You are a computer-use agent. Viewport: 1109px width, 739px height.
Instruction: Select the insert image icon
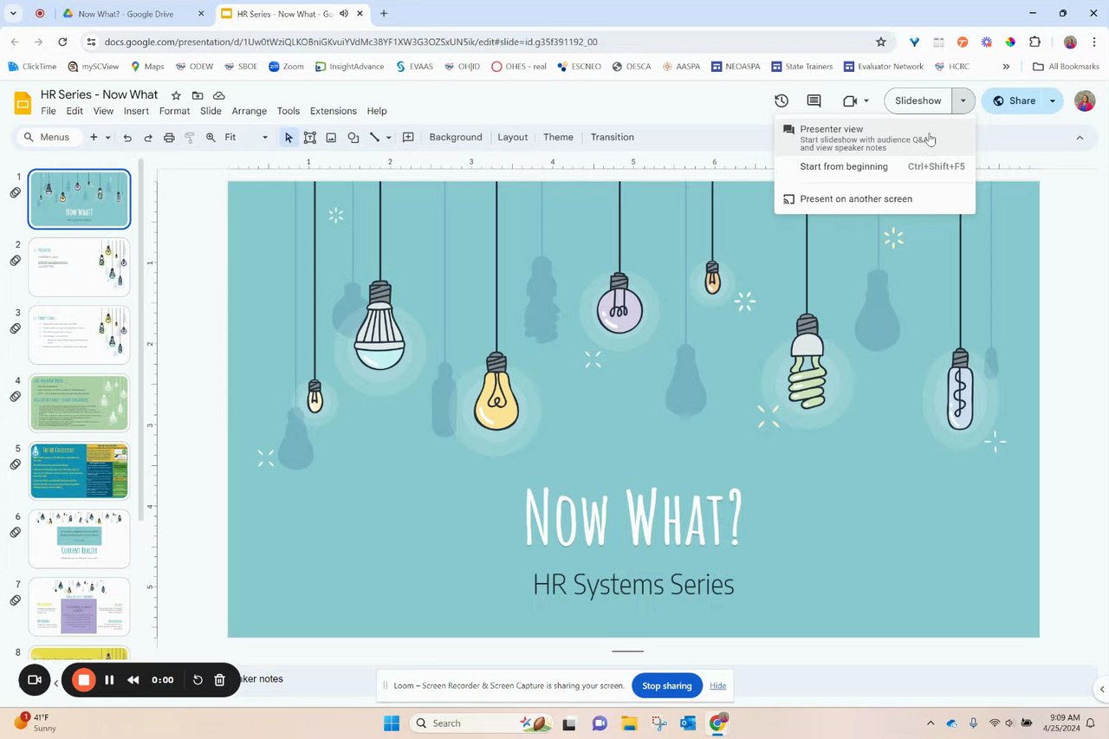(x=331, y=137)
